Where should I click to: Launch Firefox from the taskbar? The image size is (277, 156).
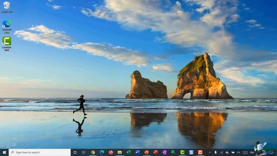[111, 152]
